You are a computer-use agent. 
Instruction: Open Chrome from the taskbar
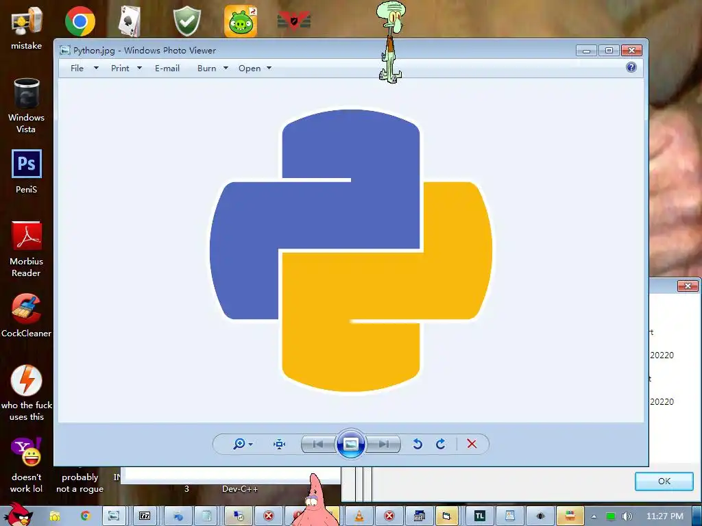point(85,516)
